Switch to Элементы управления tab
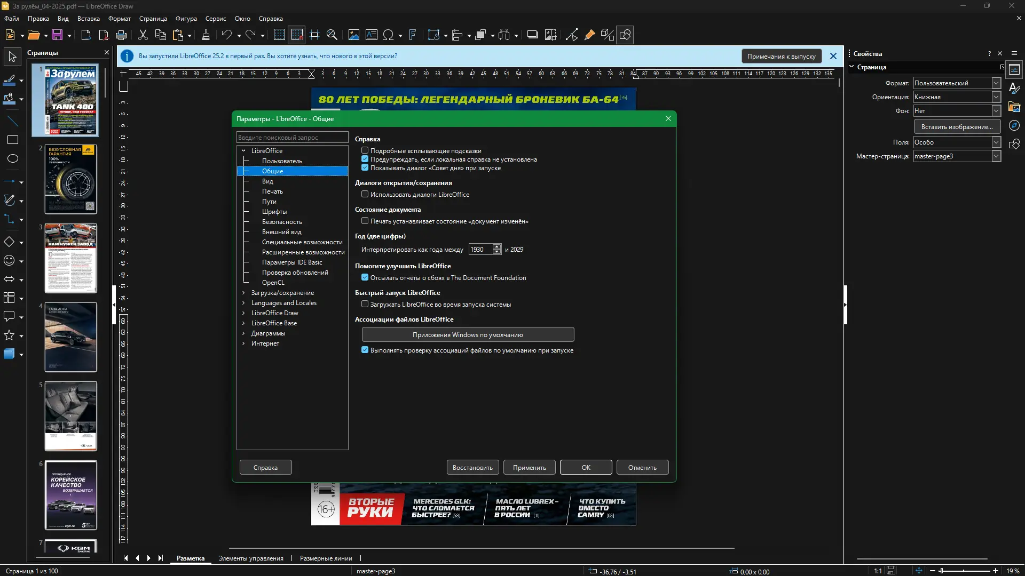The image size is (1025, 576). tap(251, 558)
